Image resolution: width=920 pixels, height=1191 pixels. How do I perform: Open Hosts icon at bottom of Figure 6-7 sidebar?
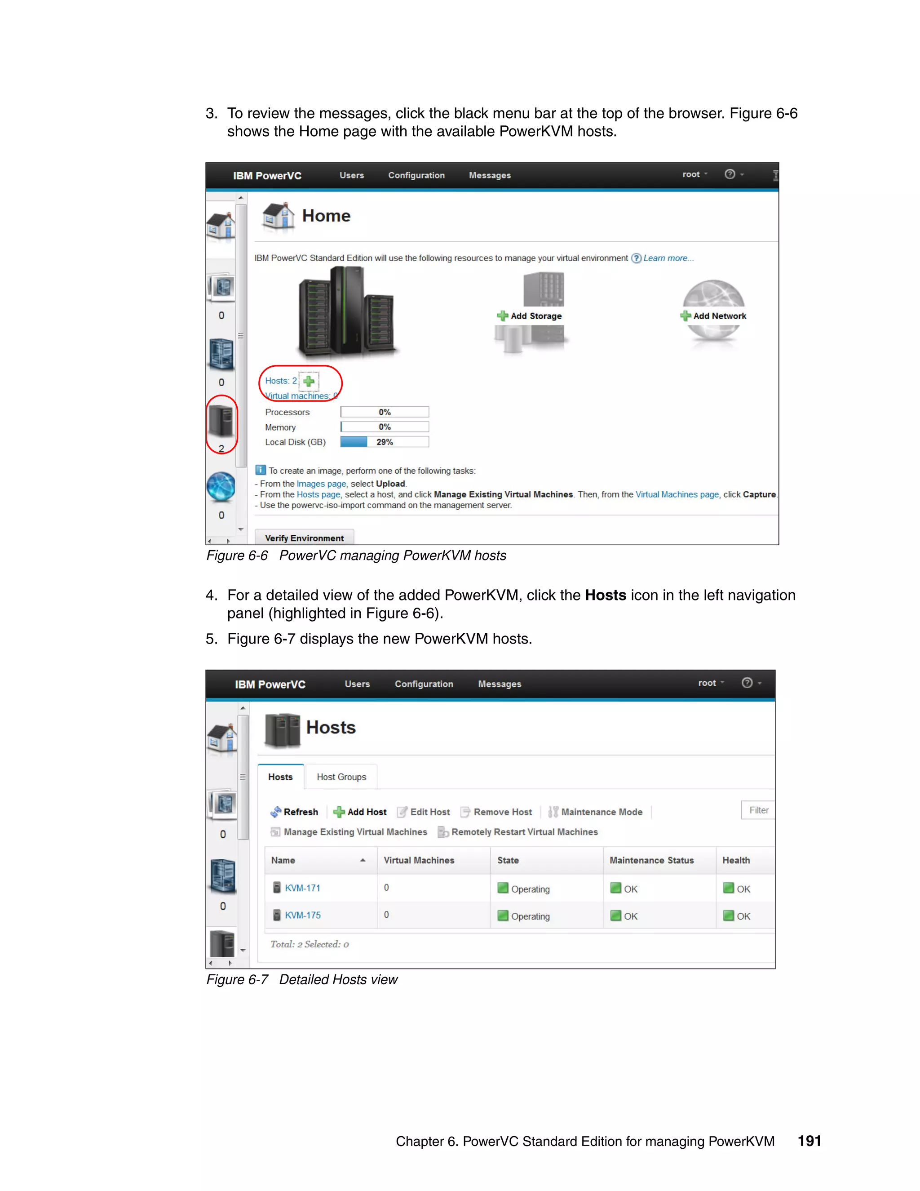[x=222, y=943]
